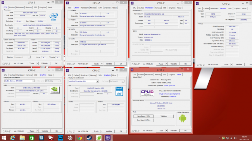Click the Android robot icon under Other Versions
The image size is (252, 141).
(x=183, y=118)
